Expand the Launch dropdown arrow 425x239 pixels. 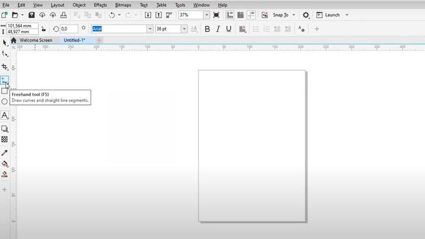[x=347, y=15]
